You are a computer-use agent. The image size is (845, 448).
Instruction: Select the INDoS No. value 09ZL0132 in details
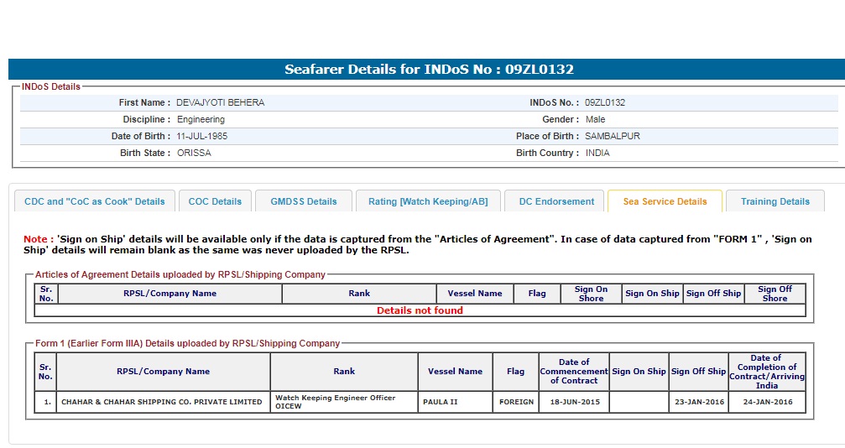pos(605,103)
